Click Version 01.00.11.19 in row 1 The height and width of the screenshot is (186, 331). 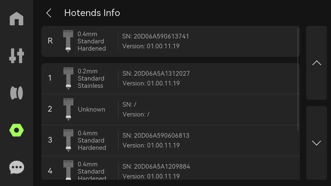point(151,83)
